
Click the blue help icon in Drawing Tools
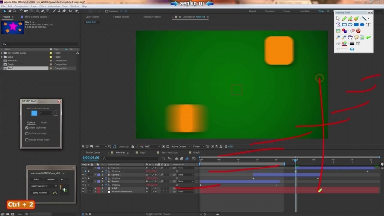tap(352, 49)
